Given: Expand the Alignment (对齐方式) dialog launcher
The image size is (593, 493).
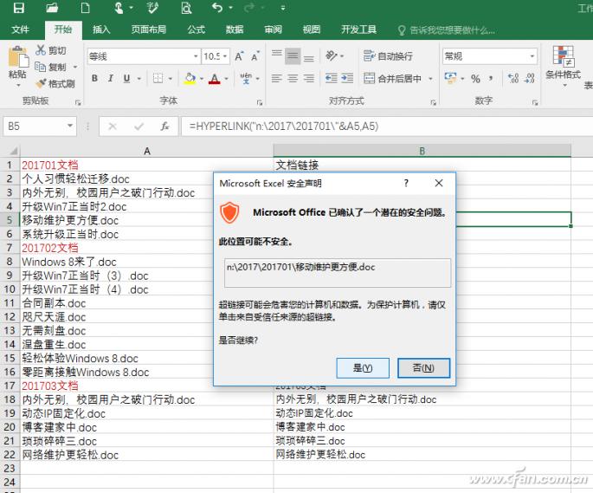Looking at the screenshot, I should click(434, 102).
